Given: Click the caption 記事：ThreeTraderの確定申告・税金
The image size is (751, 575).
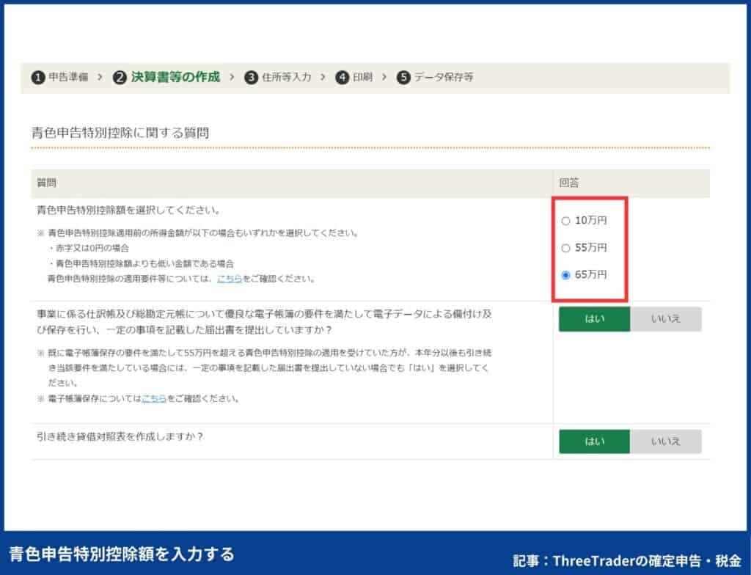Looking at the screenshot, I should click(627, 560).
